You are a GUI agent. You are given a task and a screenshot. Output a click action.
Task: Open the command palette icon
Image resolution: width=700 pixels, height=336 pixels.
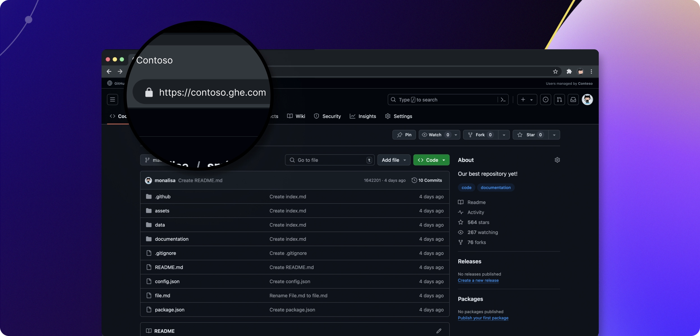click(x=503, y=100)
